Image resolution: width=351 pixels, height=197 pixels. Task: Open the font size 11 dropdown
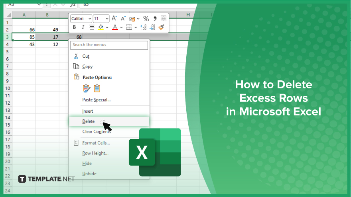107,19
